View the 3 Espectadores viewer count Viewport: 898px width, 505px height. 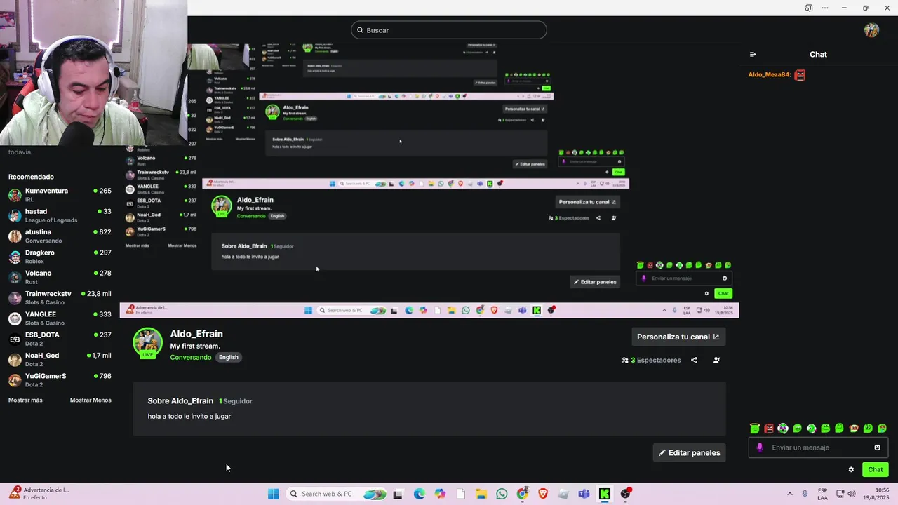click(651, 360)
